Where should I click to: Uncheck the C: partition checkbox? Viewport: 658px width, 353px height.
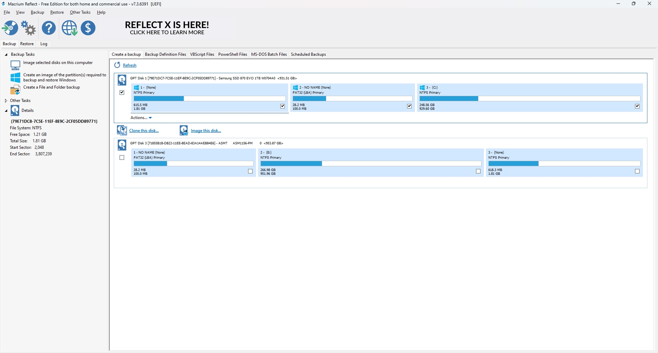[x=637, y=106]
